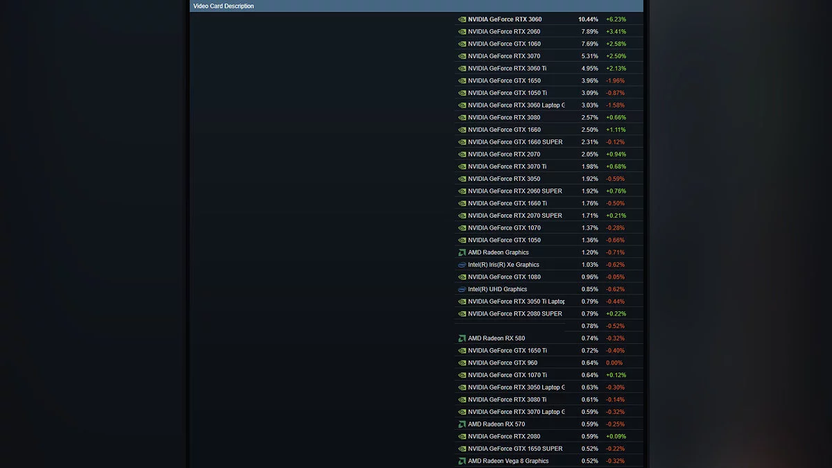Click the NVIDIA icon next to RTX 3070

pos(462,56)
